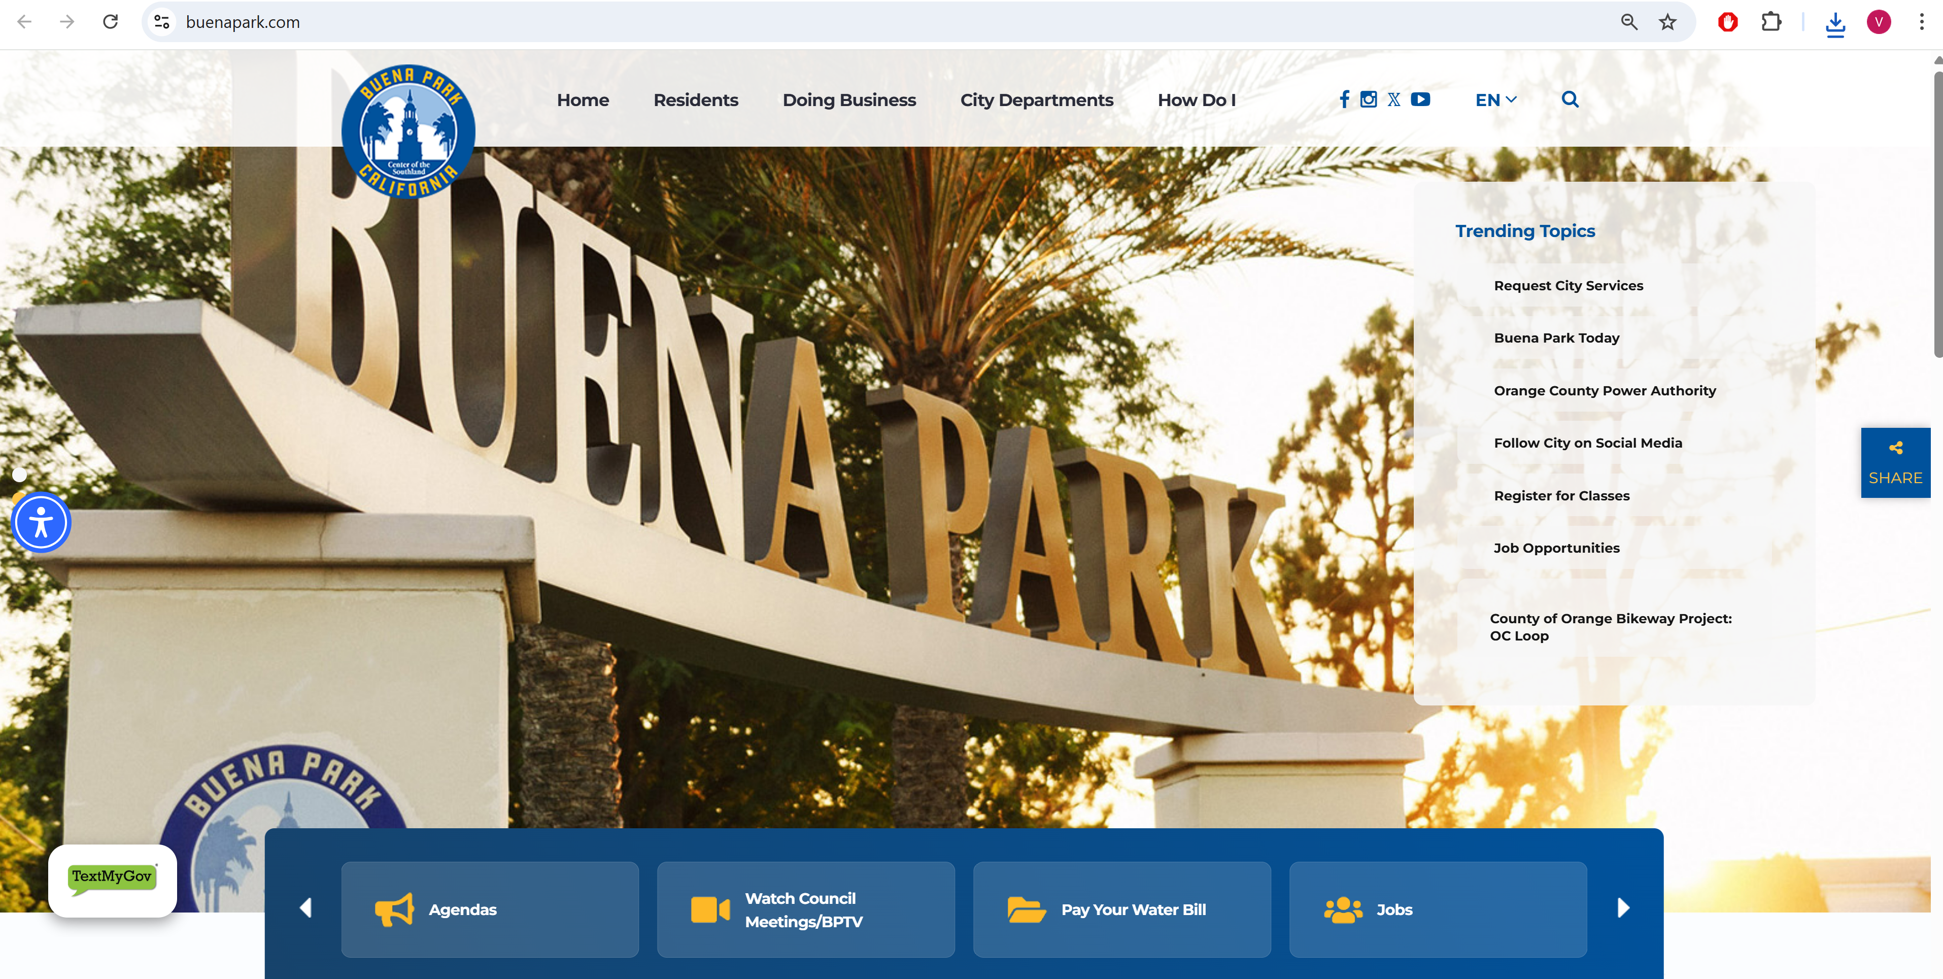Open the city's Facebook page icon
Screen dimensions: 1943x979
[x=1344, y=99]
